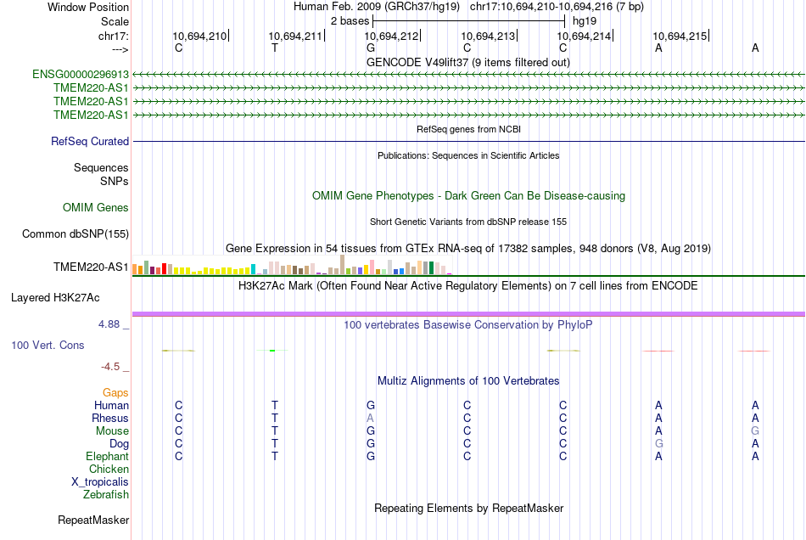The width and height of the screenshot is (806, 540).
Task: Click the Dog mismatch base G
Action: tap(659, 443)
